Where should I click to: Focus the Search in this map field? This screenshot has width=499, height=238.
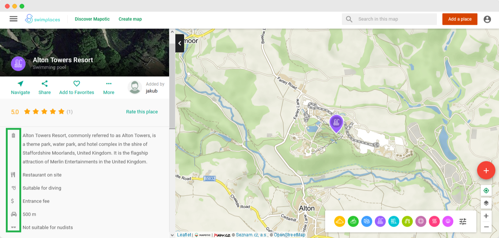point(389,19)
